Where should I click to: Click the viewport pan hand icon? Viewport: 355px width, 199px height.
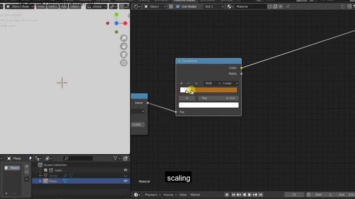click(x=124, y=46)
